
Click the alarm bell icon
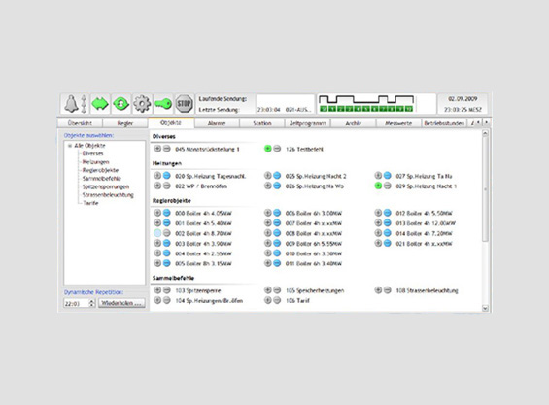(72, 104)
